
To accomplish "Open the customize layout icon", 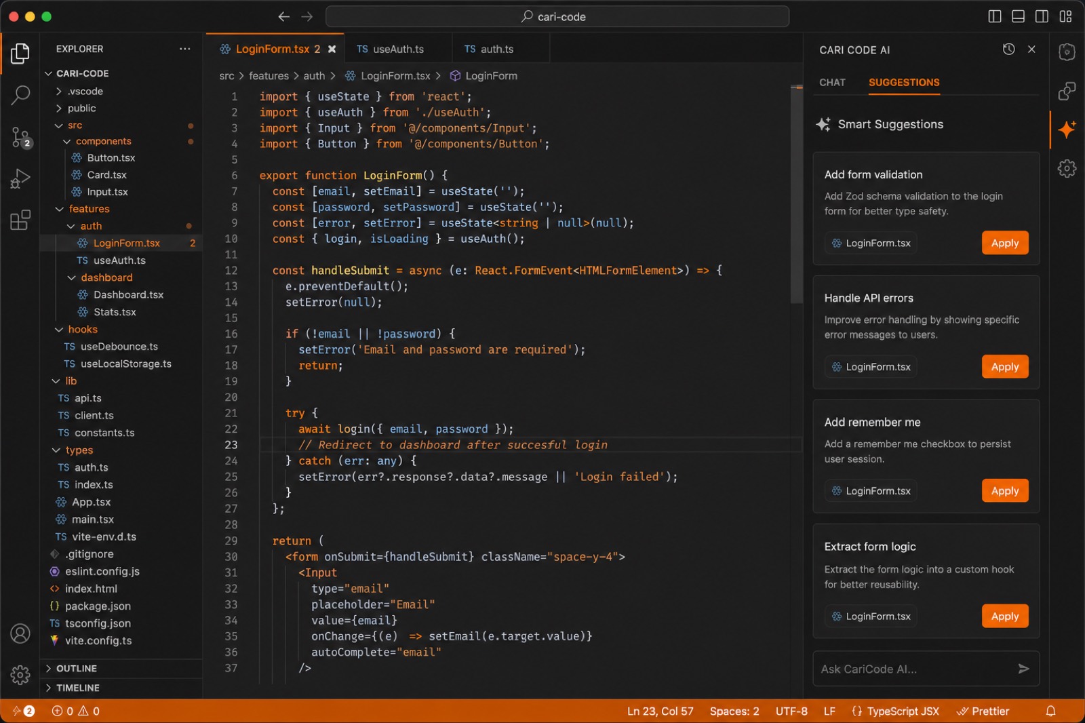I will pos(1066,16).
